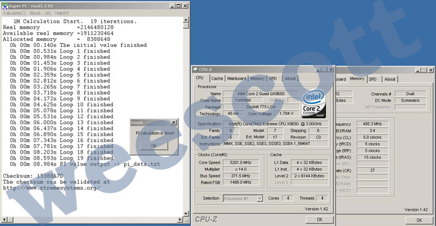Click the Core Voltage value 1.784 V
This screenshot has width=436, height=226.
coord(287,113)
